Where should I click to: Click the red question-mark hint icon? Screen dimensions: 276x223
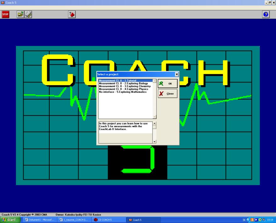click(72, 14)
